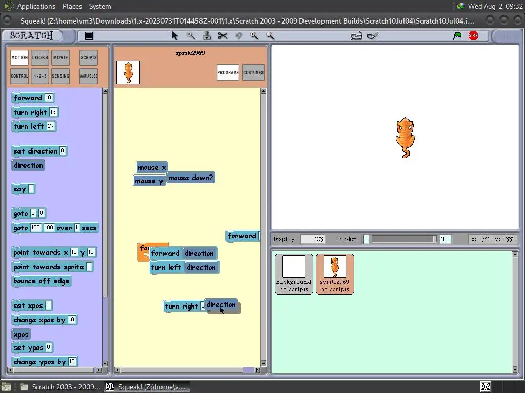This screenshot has width=525, height=393.
Task: Click the Slider maximum value field
Action: point(445,239)
